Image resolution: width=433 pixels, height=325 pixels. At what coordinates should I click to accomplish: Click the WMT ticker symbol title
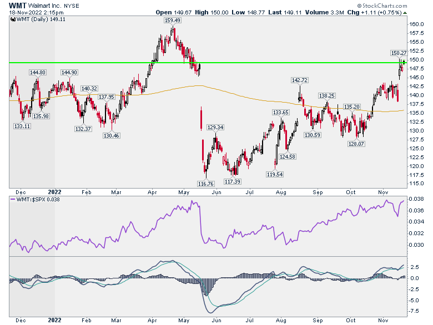coord(18,5)
